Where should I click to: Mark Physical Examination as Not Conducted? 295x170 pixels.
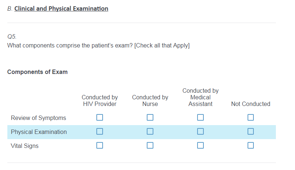point(250,132)
